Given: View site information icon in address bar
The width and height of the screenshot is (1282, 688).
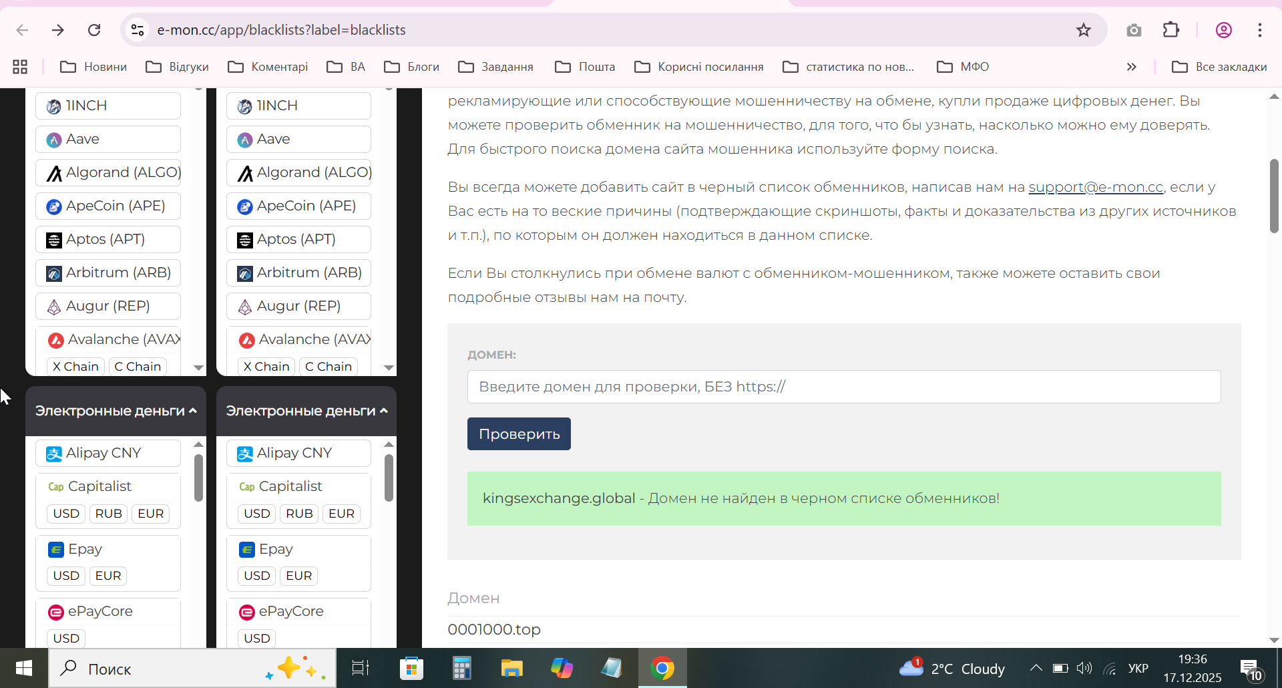Looking at the screenshot, I should [x=138, y=30].
